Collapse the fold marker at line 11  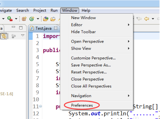click(x=41, y=106)
